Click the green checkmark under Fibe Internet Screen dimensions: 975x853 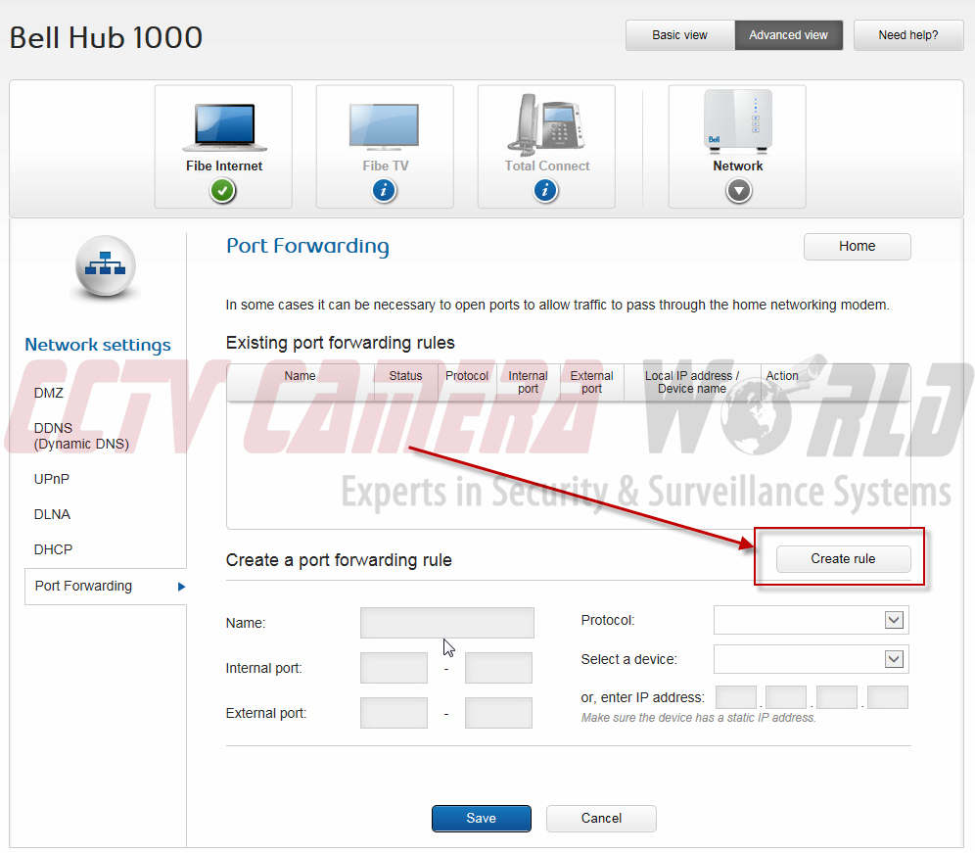[222, 190]
